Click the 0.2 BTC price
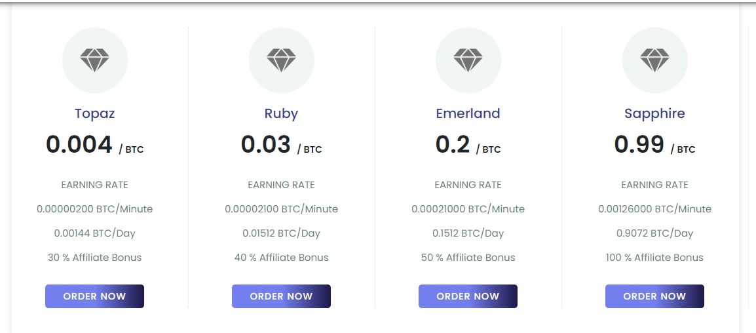Viewport: 756px width, 333px height. click(453, 144)
